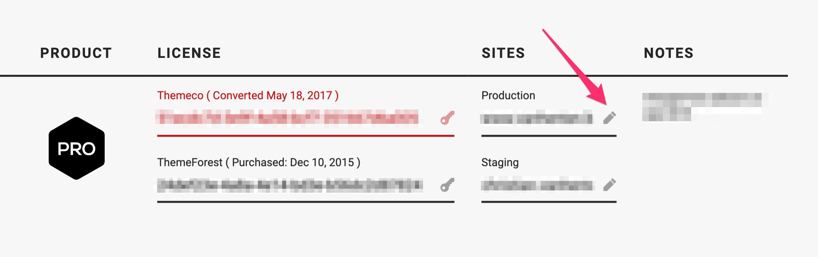Viewport: 818px width, 257px height.
Task: Click the red underline beneath Themeco license
Action: (x=306, y=136)
